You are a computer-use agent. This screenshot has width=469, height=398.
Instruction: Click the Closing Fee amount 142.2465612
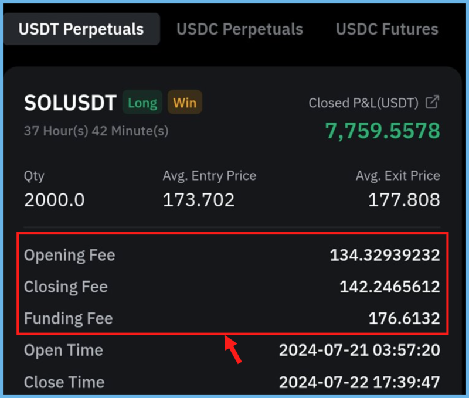(390, 287)
